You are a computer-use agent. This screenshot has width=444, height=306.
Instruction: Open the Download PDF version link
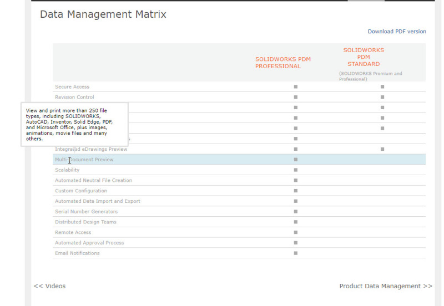pyautogui.click(x=397, y=32)
